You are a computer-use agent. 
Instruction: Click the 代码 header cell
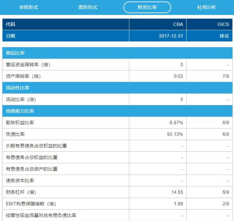click(66, 24)
